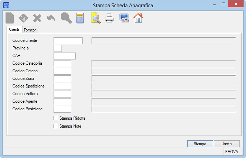
Task: Open the calculator icon
Action: click(80, 18)
